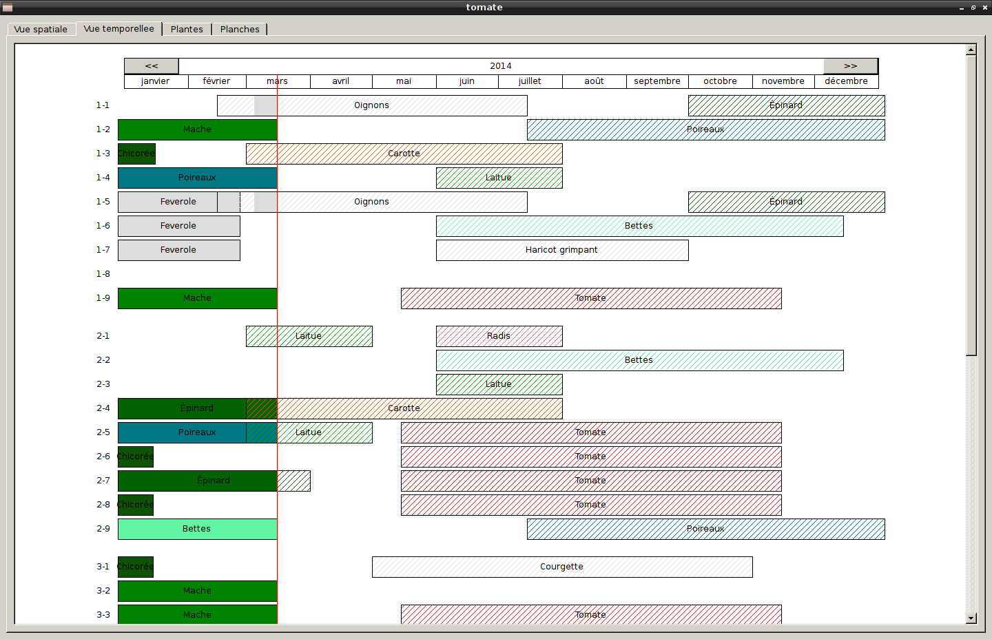This screenshot has width=992, height=639.
Task: Select Laitue bar in row 1-4
Action: click(499, 178)
